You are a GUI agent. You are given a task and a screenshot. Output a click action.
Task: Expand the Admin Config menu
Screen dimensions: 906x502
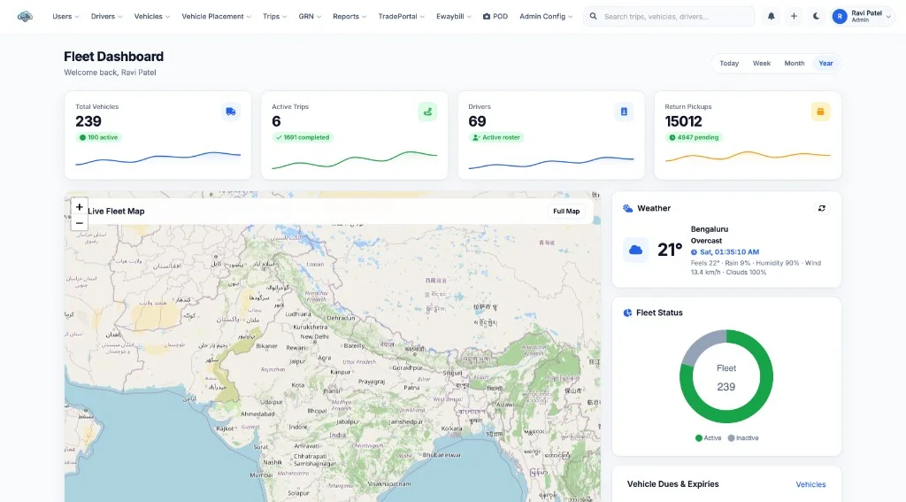coord(546,16)
